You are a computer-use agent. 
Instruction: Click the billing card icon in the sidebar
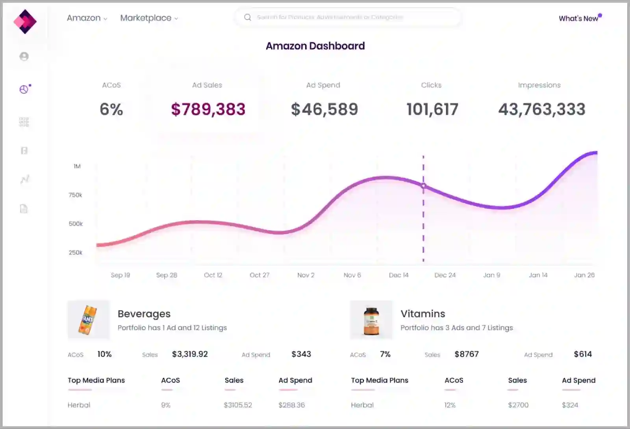point(24,151)
